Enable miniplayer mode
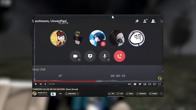The image size is (196, 110). point(145,84)
